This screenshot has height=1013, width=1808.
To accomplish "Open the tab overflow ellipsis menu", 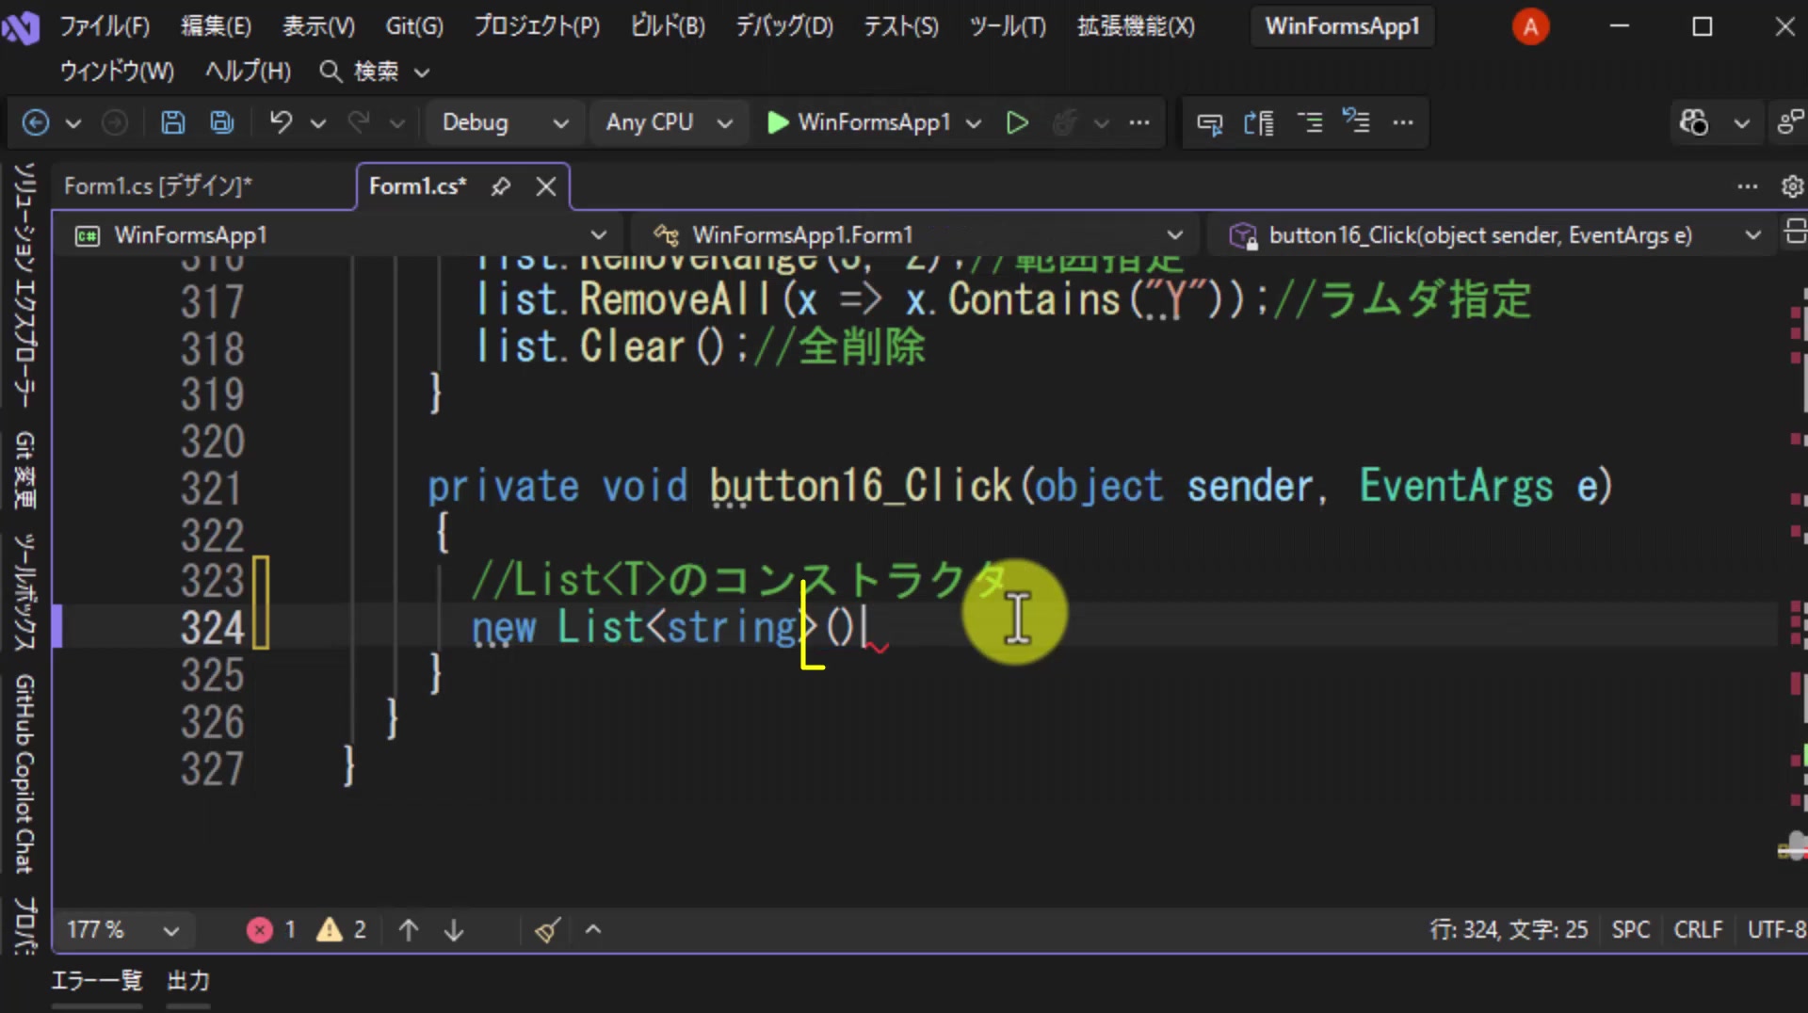I will tap(1748, 186).
